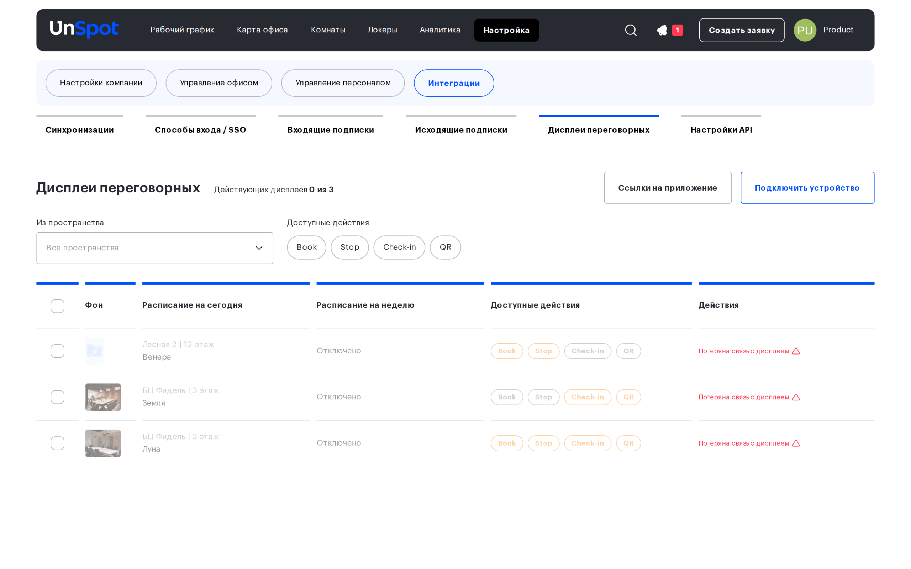Viewport: 911px width, 569px height.
Task: Switch to Управление персоналом tab
Action: [343, 83]
